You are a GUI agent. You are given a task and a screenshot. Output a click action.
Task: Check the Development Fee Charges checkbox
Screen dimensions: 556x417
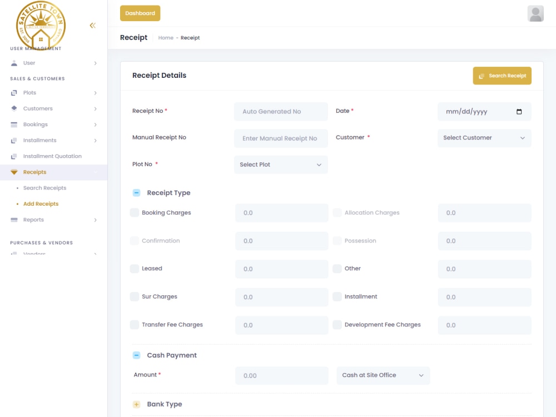pos(337,325)
